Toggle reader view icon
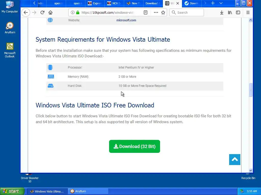The height and width of the screenshot is (195, 261). click(x=146, y=12)
